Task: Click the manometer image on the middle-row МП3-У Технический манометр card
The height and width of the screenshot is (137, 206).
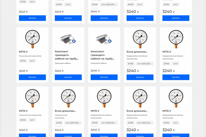Action: coord(32,39)
